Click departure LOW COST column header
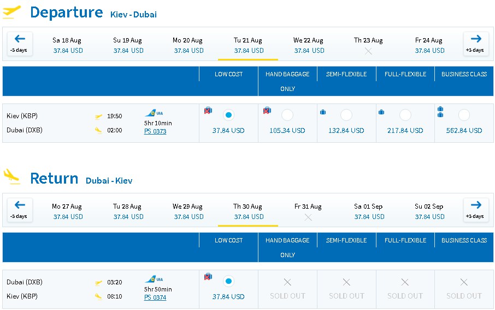The height and width of the screenshot is (310, 495). click(x=228, y=74)
